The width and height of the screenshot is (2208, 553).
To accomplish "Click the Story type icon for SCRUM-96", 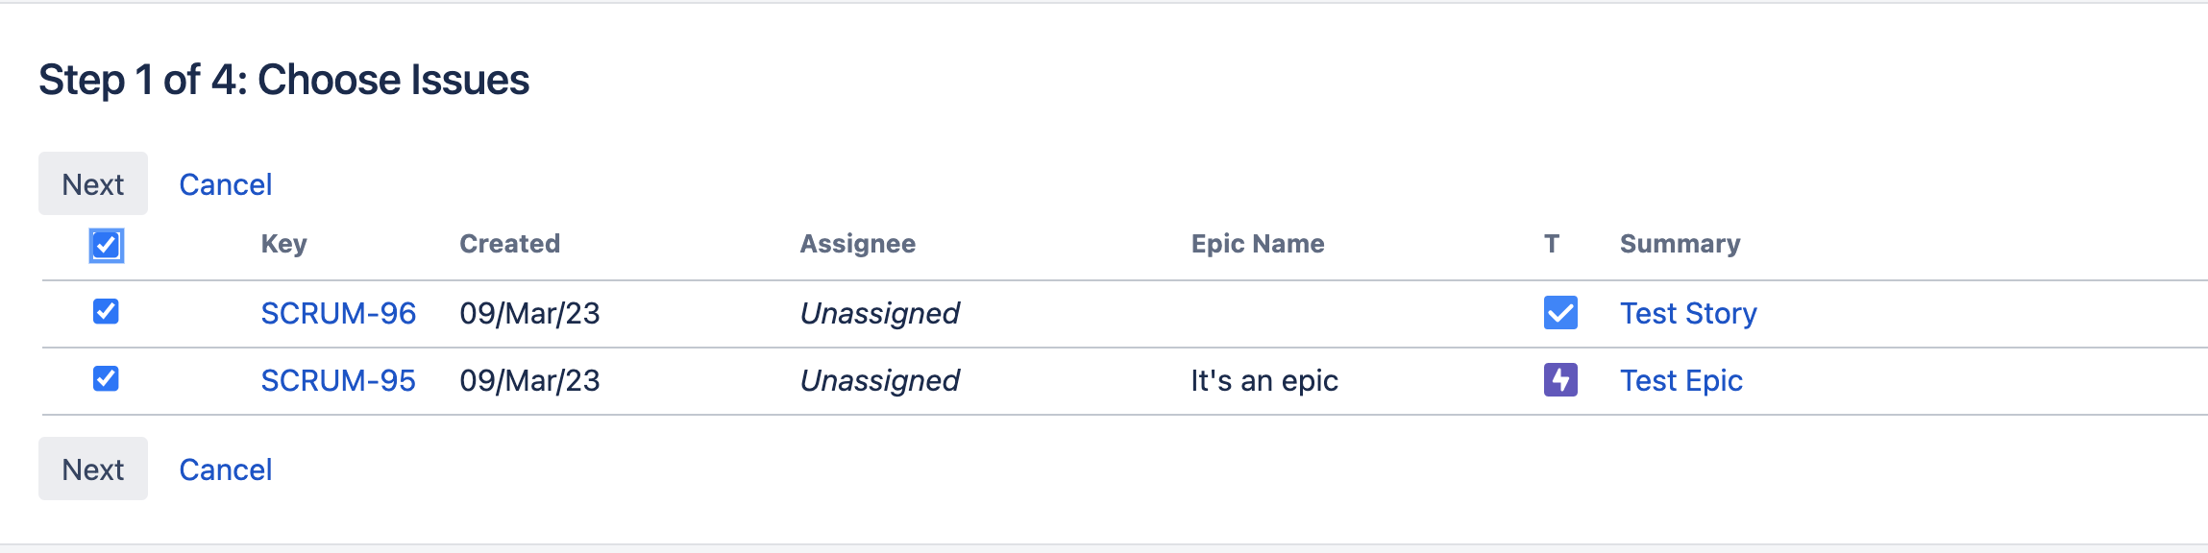I will (1560, 312).
